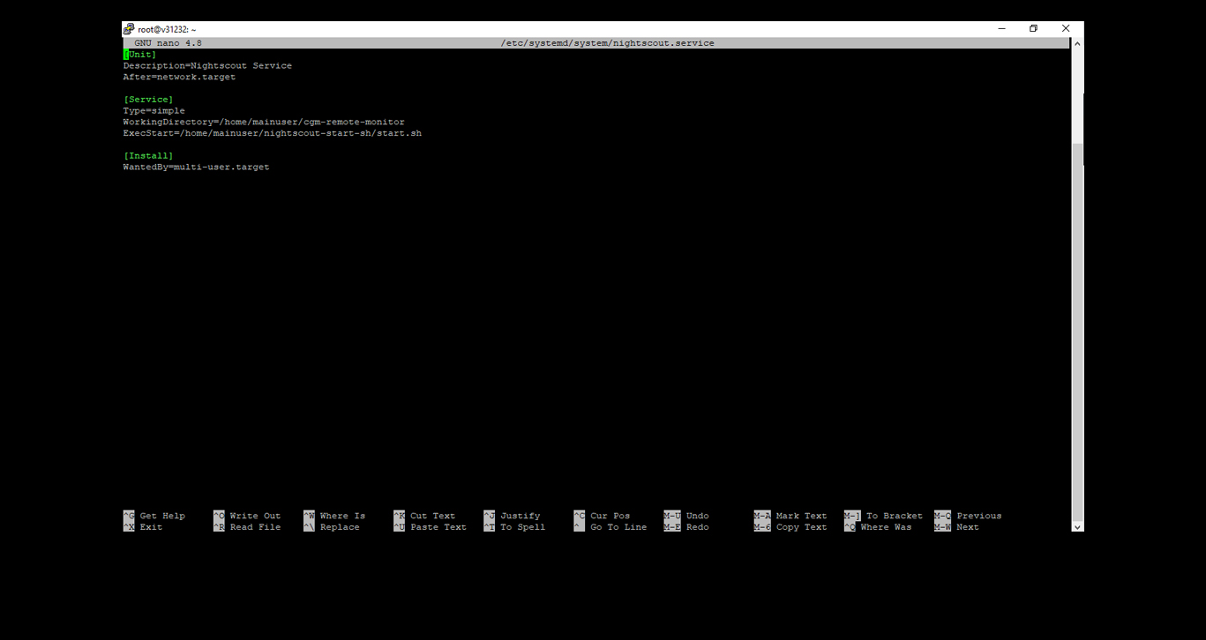
Task: Click scrollbar up arrow at top
Action: click(1077, 43)
